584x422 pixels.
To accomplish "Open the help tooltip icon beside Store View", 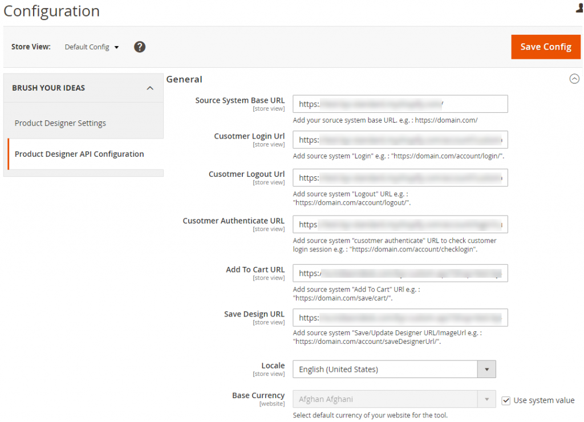I will 140,47.
